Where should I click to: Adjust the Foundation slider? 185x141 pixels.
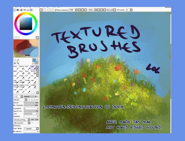(x=31, y=108)
